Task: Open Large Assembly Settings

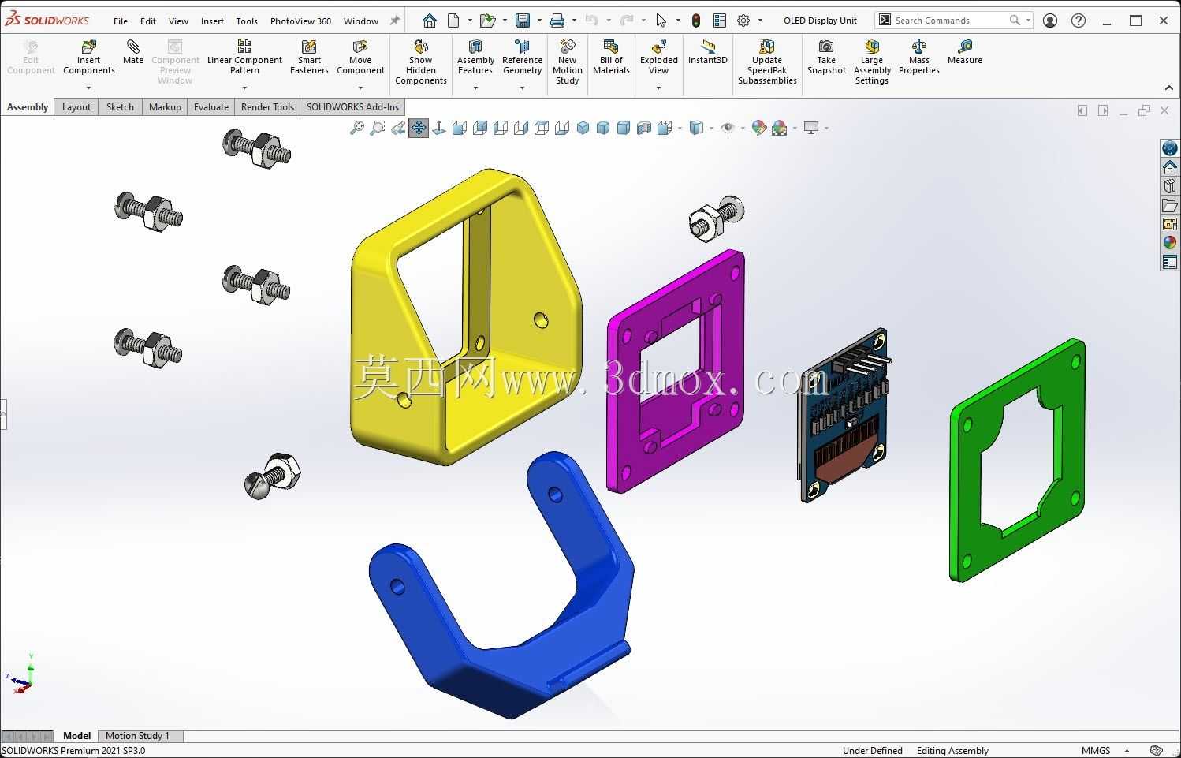Action: (x=872, y=62)
